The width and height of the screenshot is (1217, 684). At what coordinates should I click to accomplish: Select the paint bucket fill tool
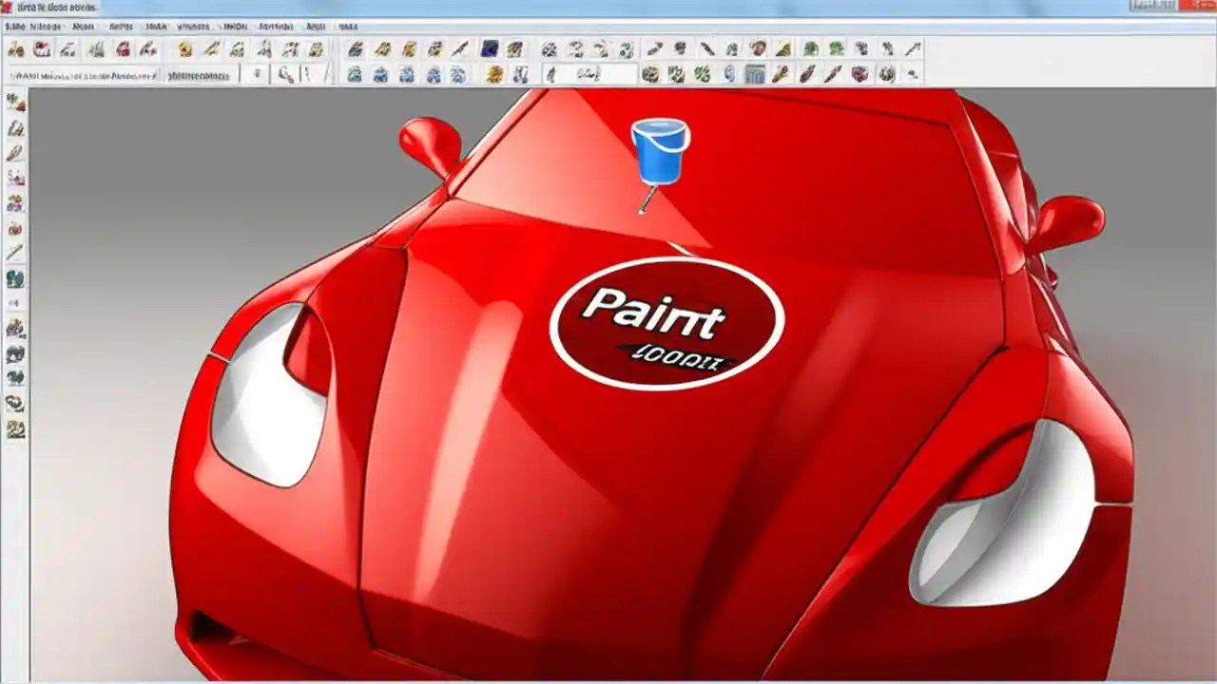click(661, 152)
